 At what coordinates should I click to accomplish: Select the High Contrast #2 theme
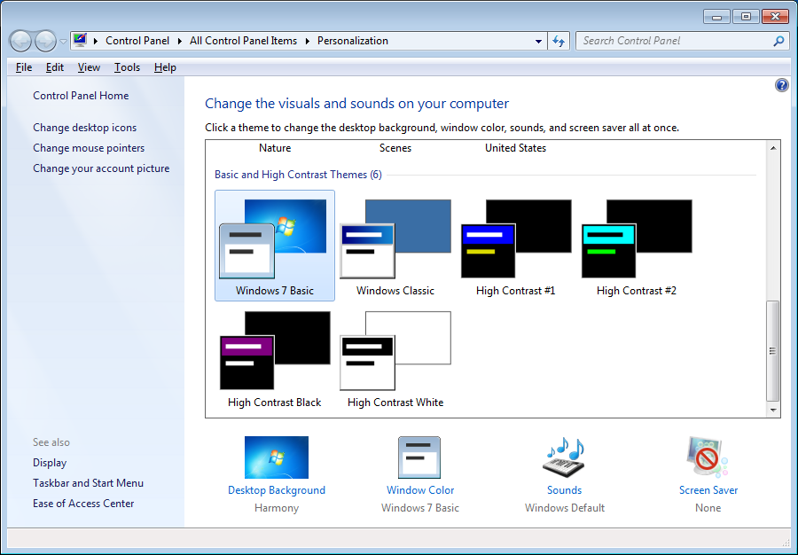(637, 246)
